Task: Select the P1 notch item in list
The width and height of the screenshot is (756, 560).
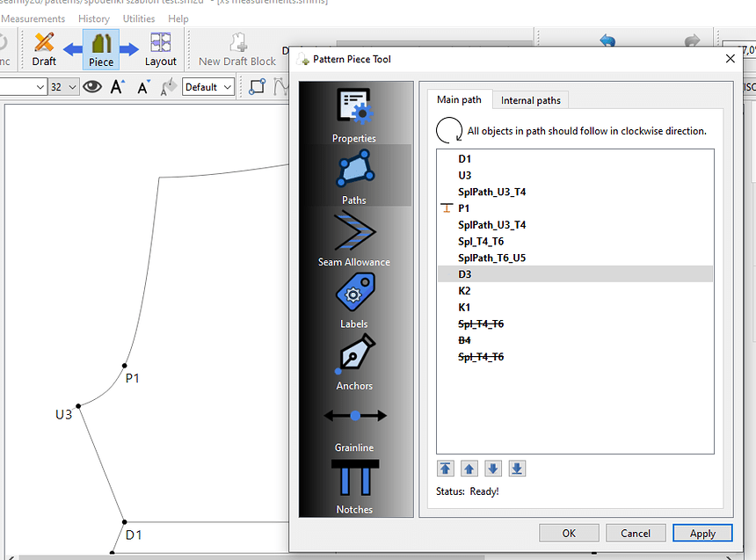Action: click(x=464, y=208)
